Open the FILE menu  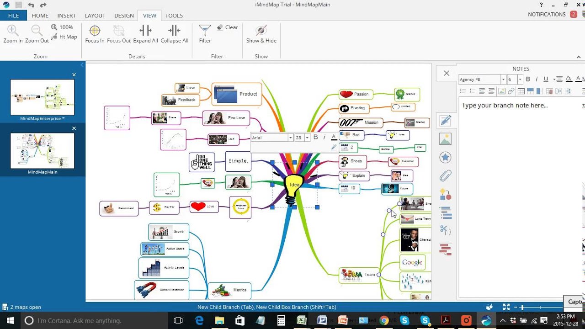[13, 16]
